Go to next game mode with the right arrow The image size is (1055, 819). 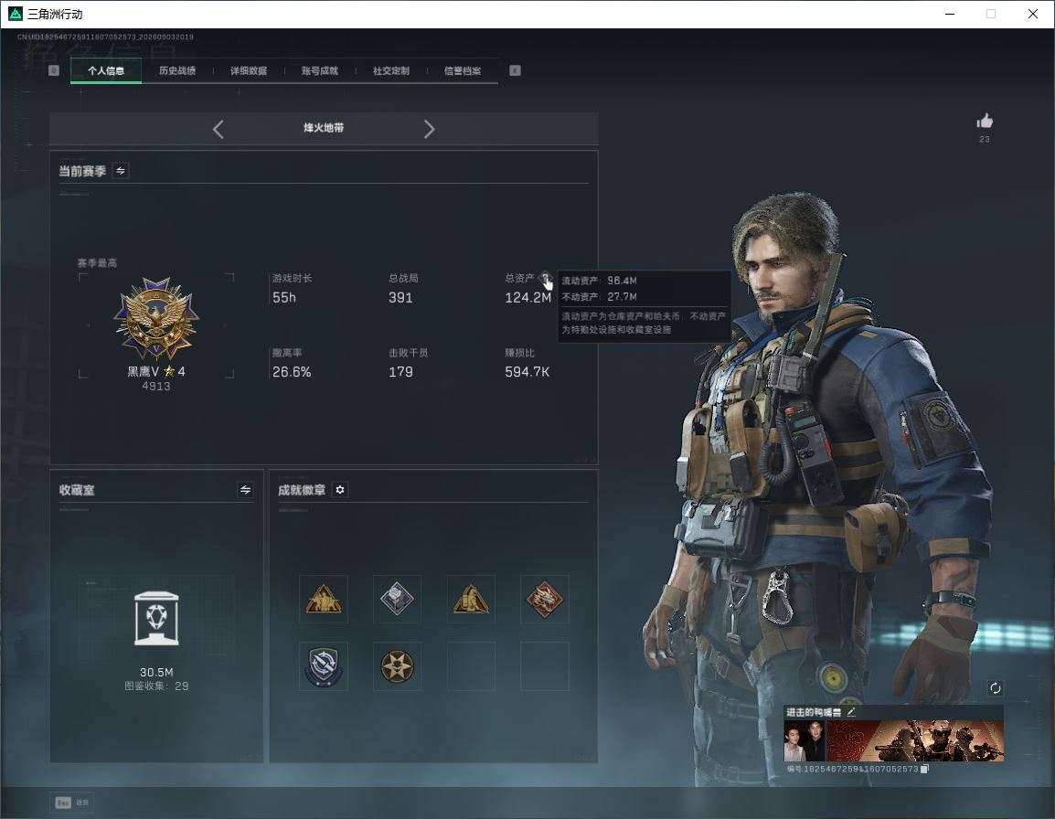click(430, 129)
